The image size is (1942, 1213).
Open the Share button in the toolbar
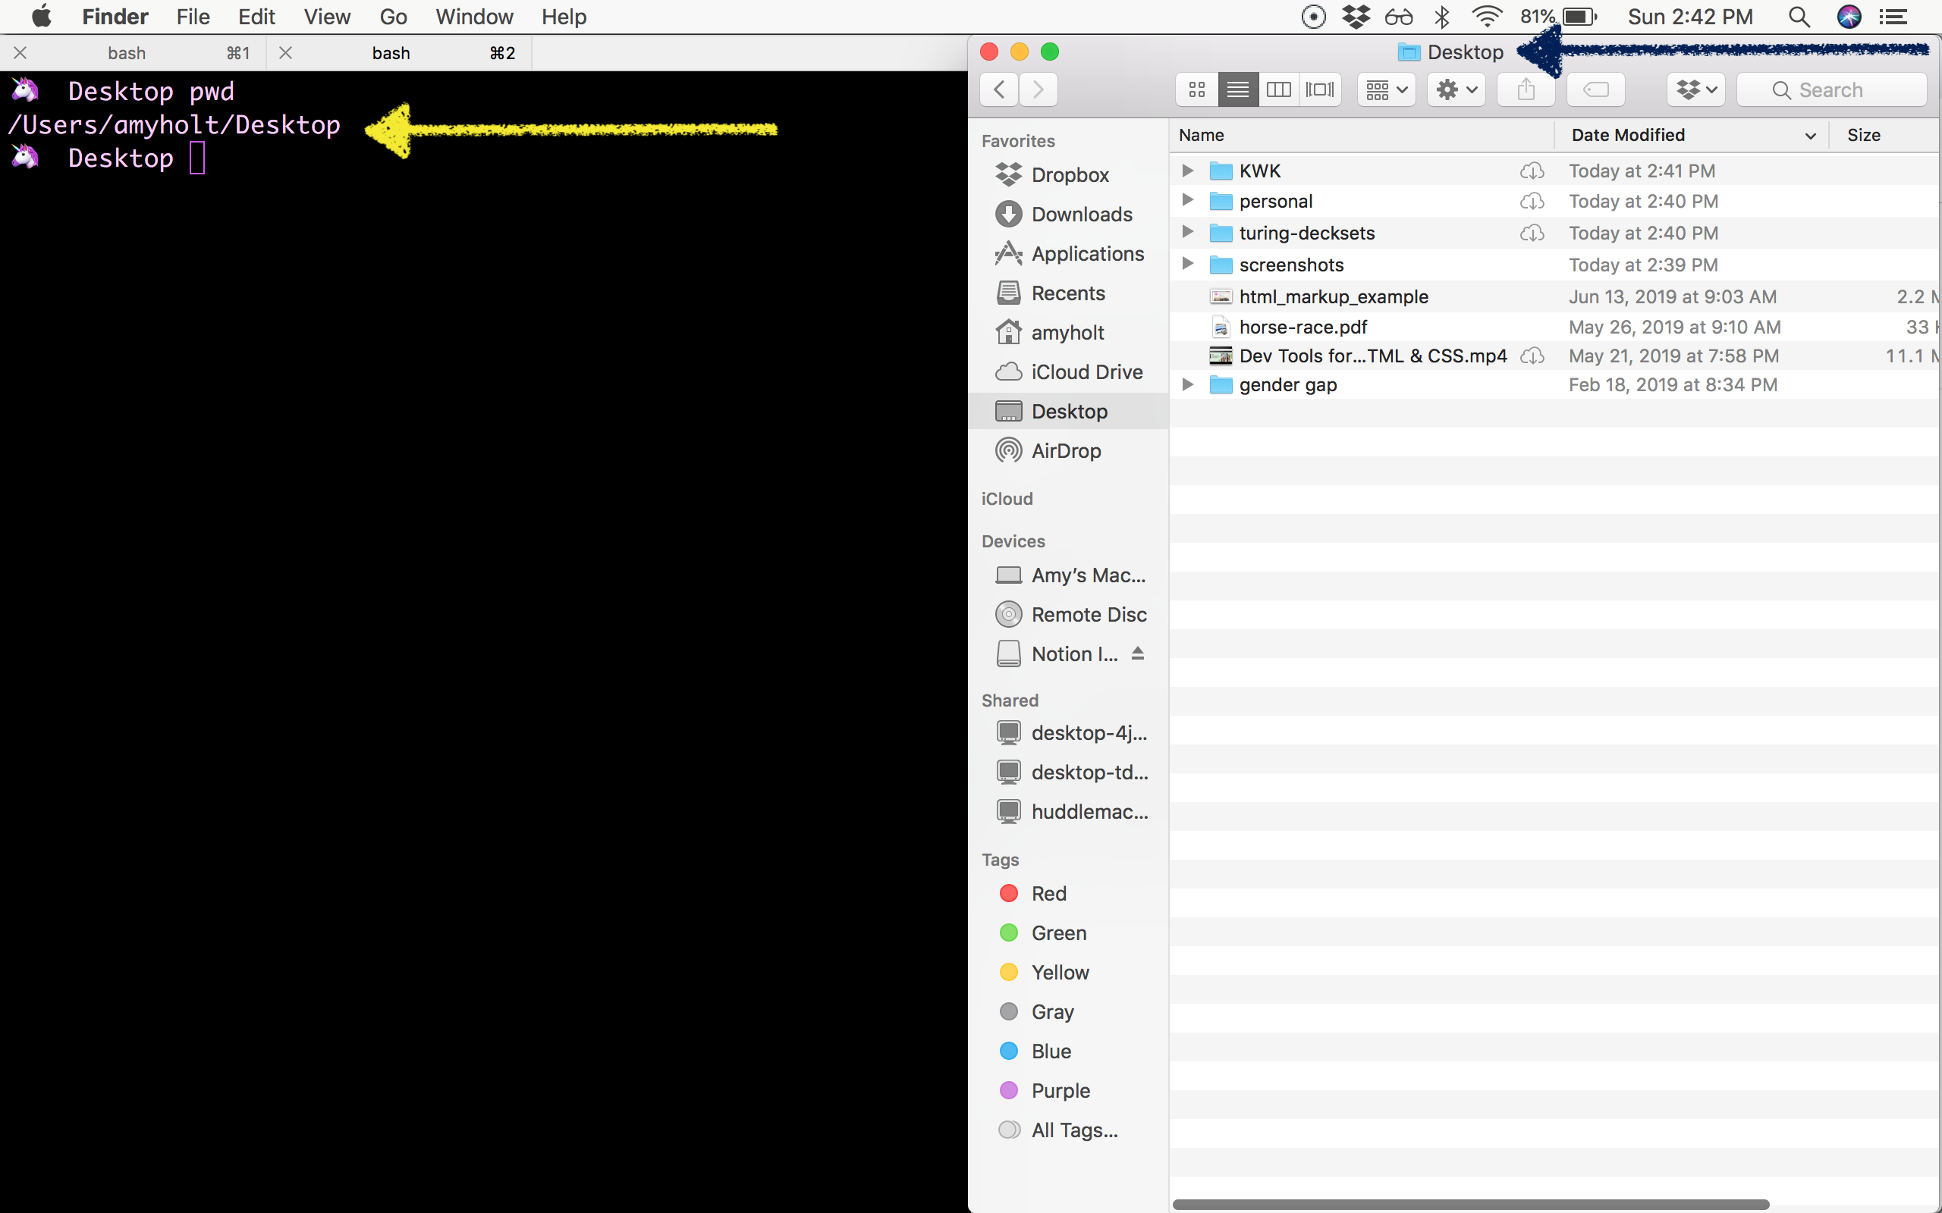click(1525, 89)
